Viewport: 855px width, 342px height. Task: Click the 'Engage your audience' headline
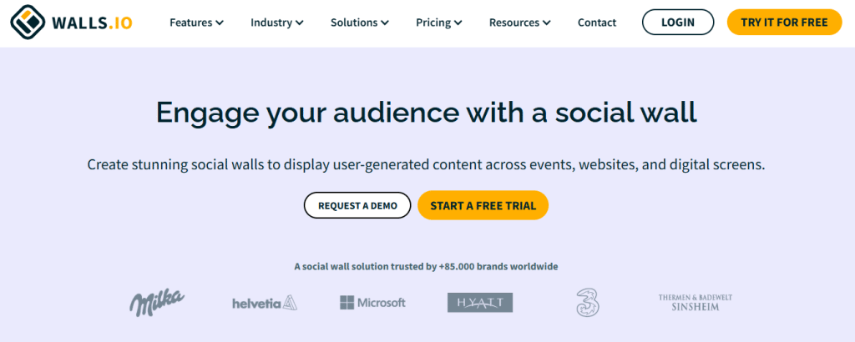point(426,113)
